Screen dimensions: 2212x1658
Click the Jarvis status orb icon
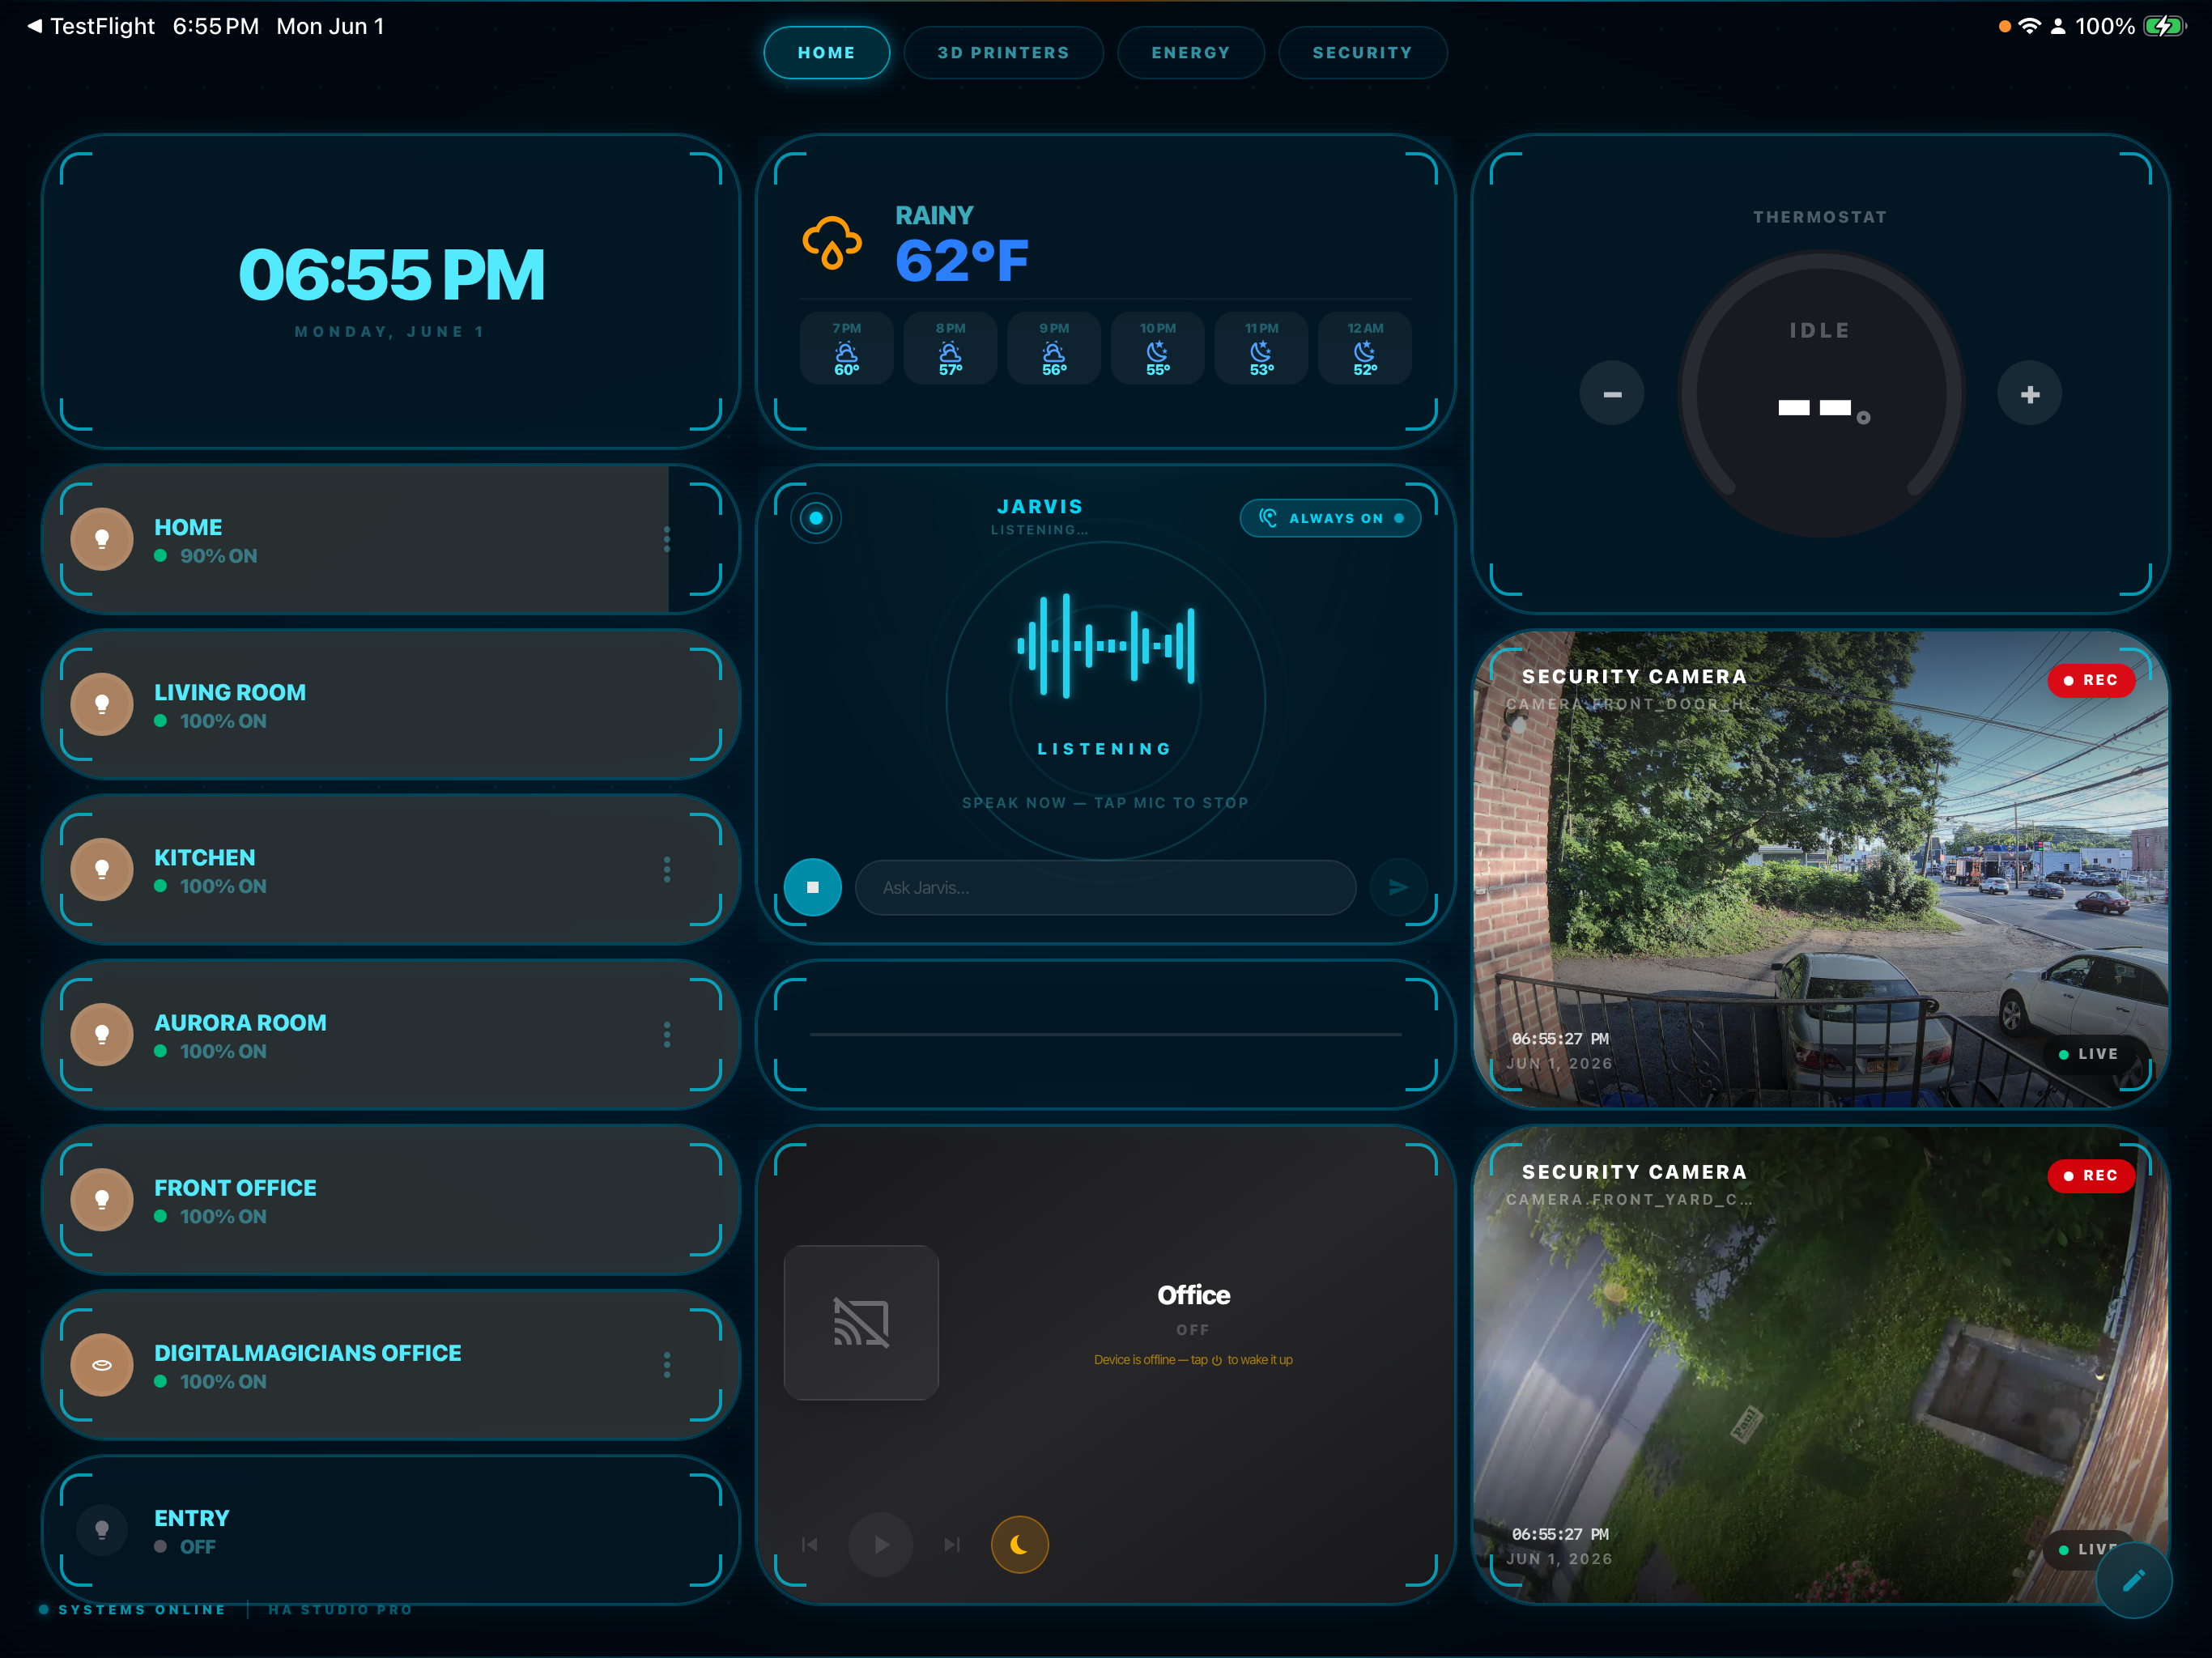click(x=816, y=518)
